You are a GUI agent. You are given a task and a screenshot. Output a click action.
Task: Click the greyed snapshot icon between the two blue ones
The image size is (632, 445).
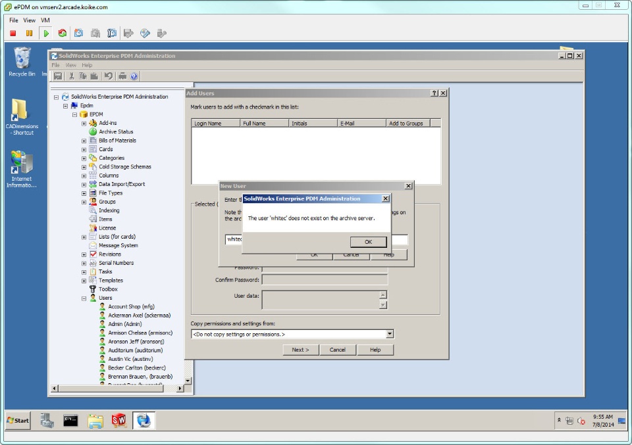(95, 34)
